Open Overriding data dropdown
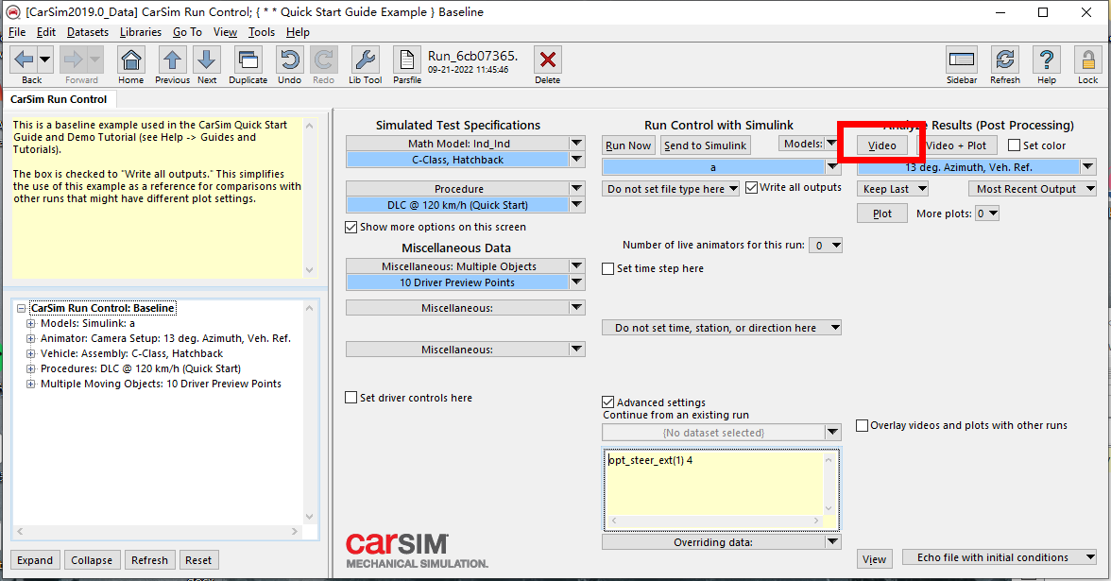The width and height of the screenshot is (1111, 581). click(x=832, y=542)
